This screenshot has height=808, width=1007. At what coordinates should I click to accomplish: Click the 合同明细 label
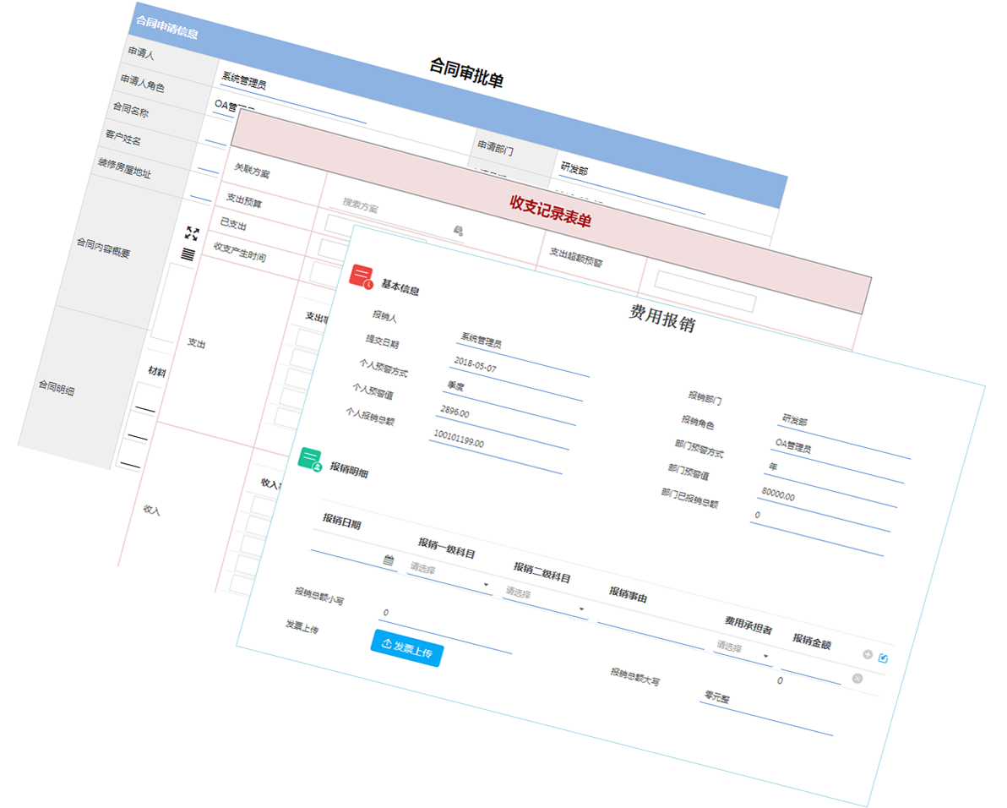tap(57, 387)
